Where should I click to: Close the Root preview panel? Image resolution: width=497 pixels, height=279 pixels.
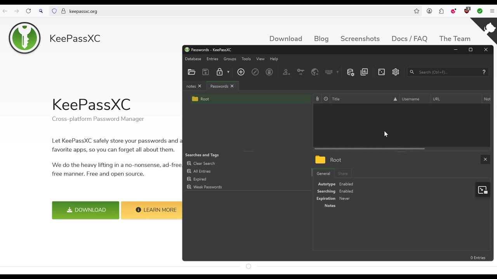(485, 159)
